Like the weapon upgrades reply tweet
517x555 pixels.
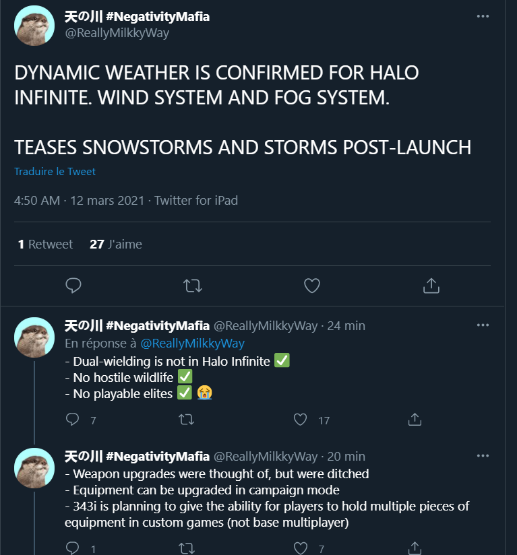point(301,548)
